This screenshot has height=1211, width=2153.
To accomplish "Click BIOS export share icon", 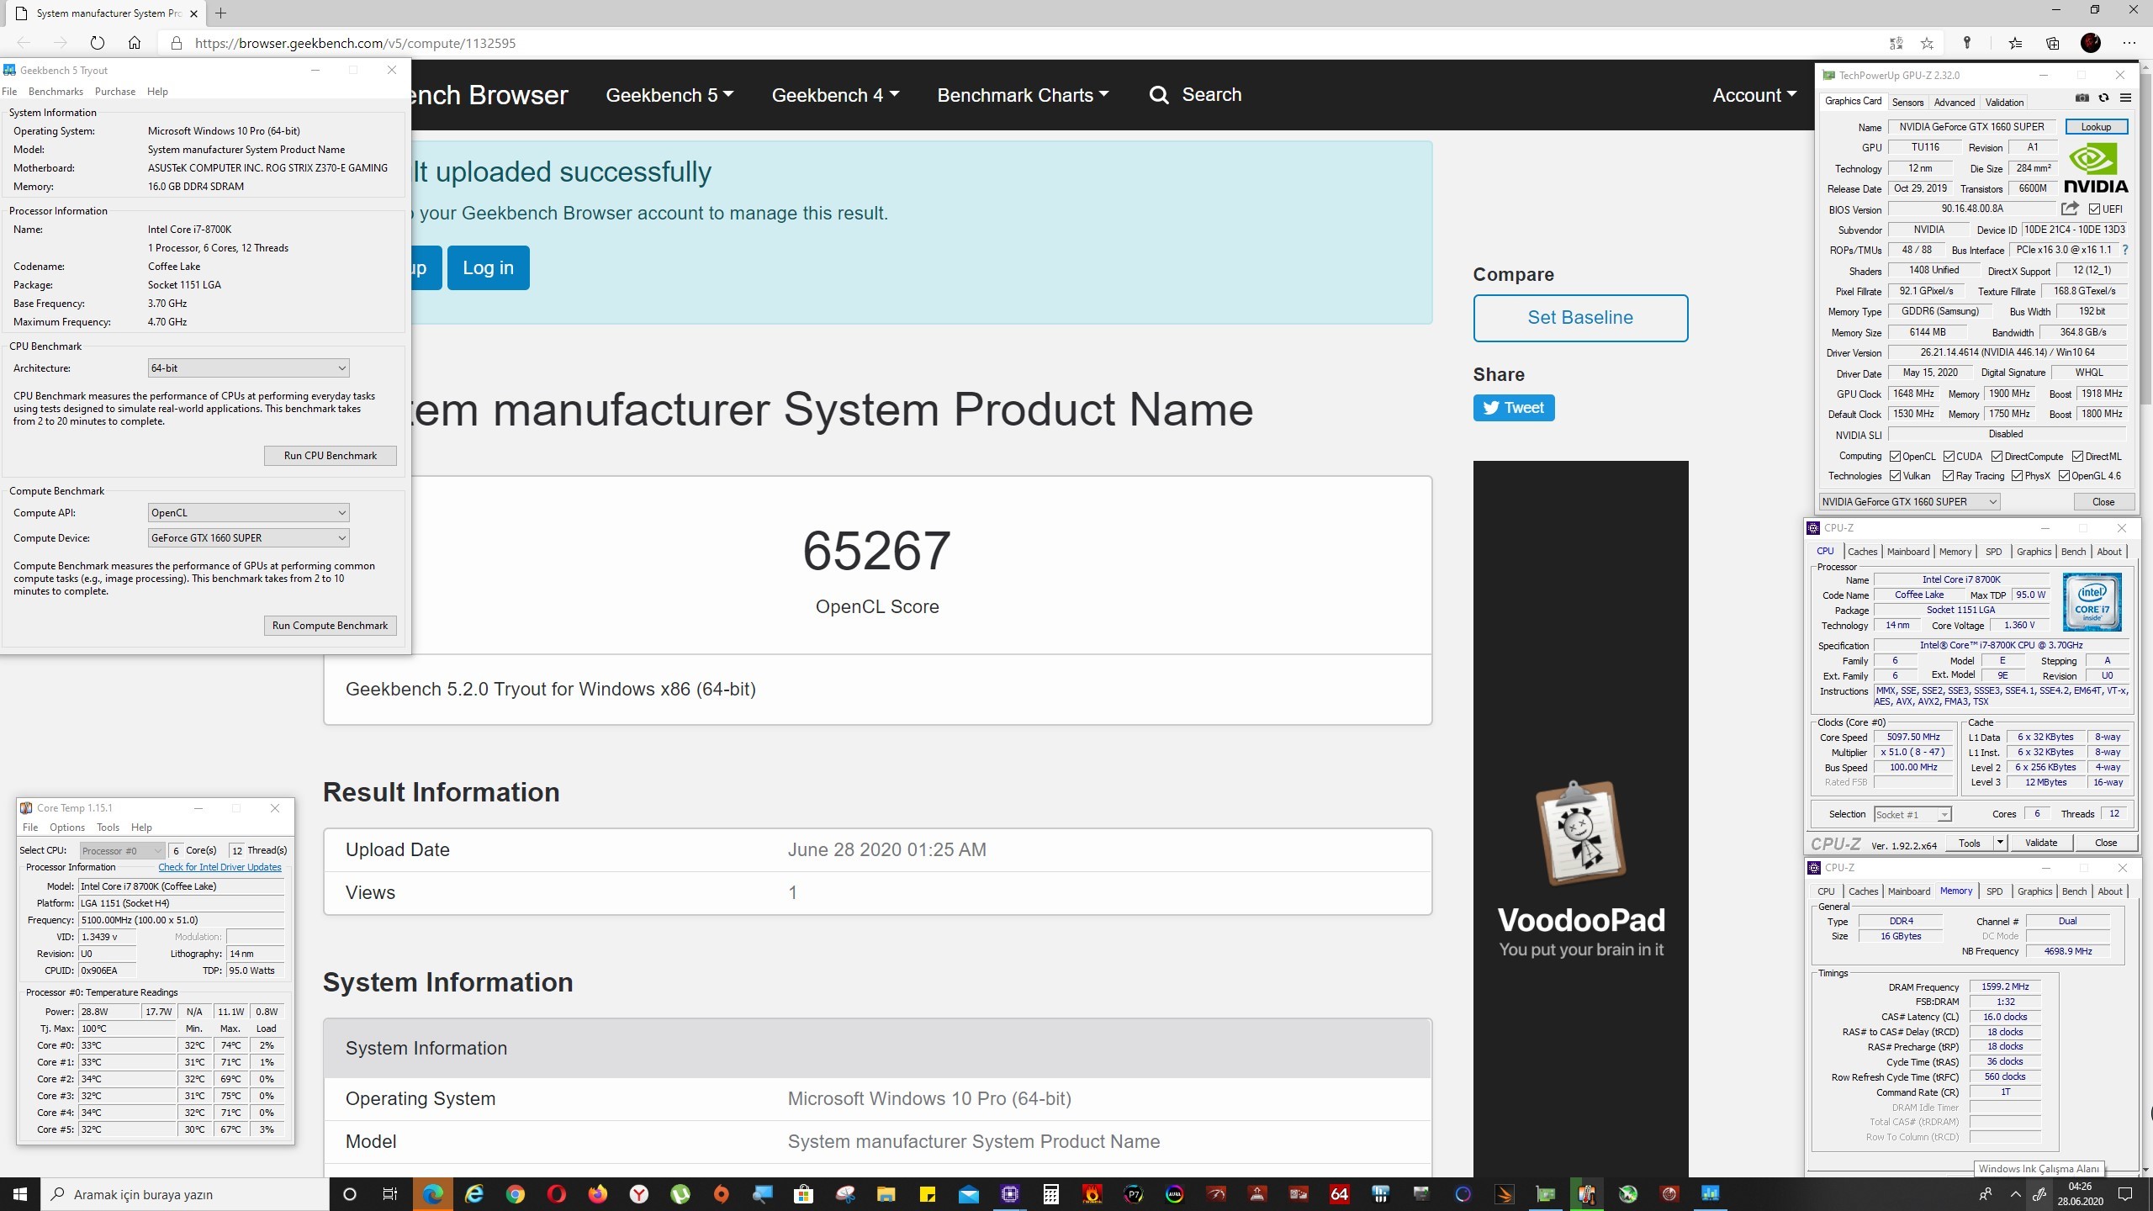I will [2070, 209].
